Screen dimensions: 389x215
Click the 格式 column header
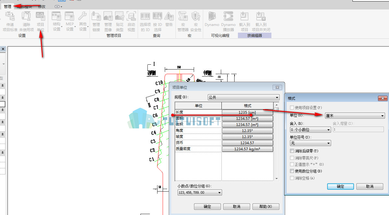(248, 106)
